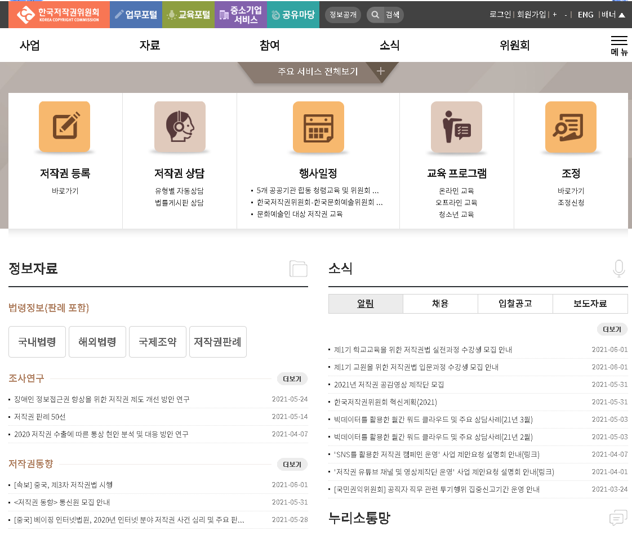Increase font size with the plus sign

pos(555,15)
